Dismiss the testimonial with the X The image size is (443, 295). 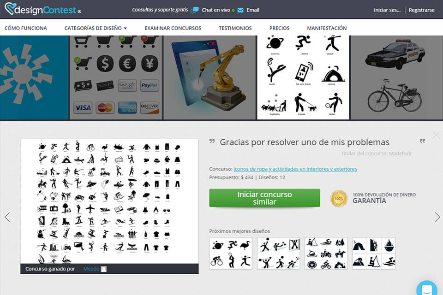pos(436,135)
